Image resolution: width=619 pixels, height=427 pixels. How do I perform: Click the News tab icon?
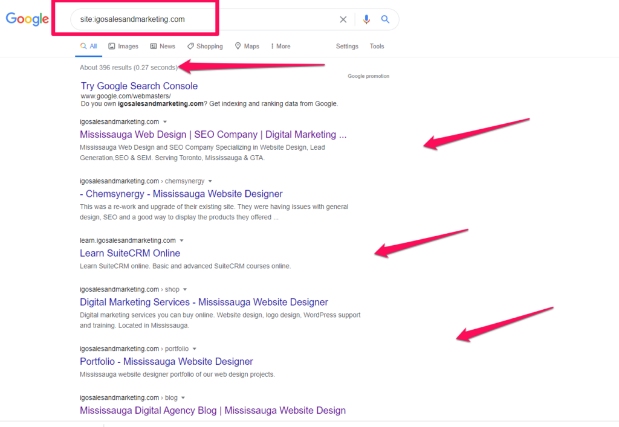click(154, 46)
